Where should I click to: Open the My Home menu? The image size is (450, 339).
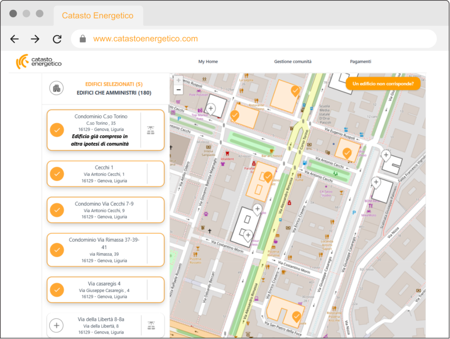pos(208,62)
